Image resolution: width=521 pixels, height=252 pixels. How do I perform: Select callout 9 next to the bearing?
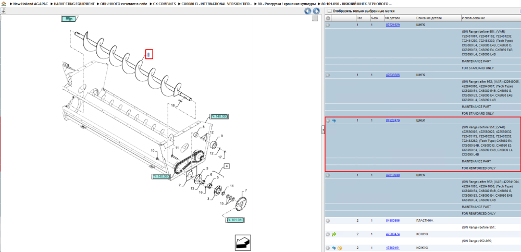click(x=221, y=136)
